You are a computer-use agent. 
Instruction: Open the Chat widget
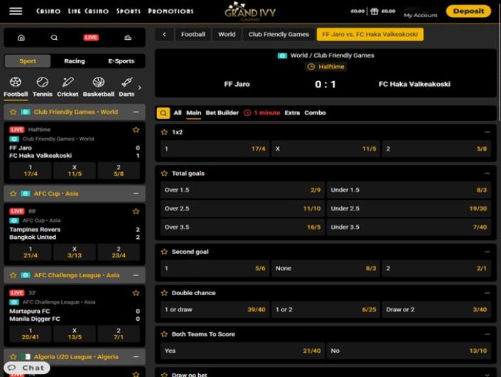27,368
